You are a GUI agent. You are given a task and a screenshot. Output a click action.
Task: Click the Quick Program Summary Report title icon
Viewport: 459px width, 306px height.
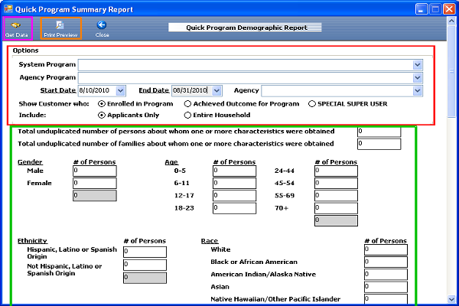[9, 9]
